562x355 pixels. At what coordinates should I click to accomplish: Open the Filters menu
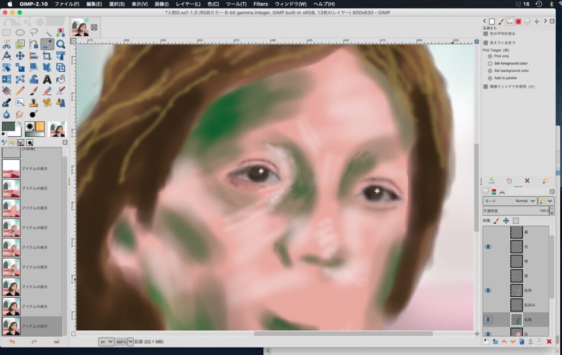(260, 4)
